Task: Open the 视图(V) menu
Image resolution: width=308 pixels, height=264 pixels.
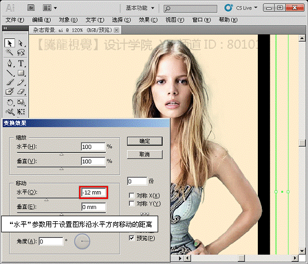Action: coord(175,20)
